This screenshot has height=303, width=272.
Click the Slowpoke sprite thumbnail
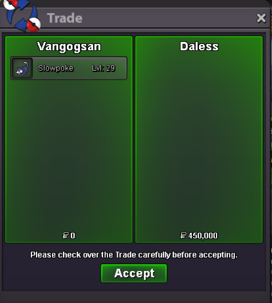pyautogui.click(x=22, y=68)
